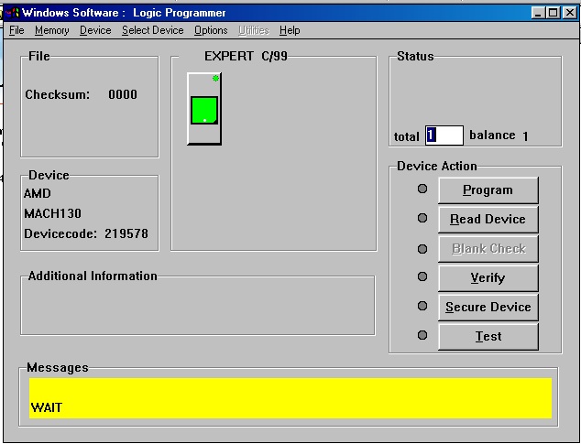
Task: Click the Secure Device button
Action: (x=488, y=307)
